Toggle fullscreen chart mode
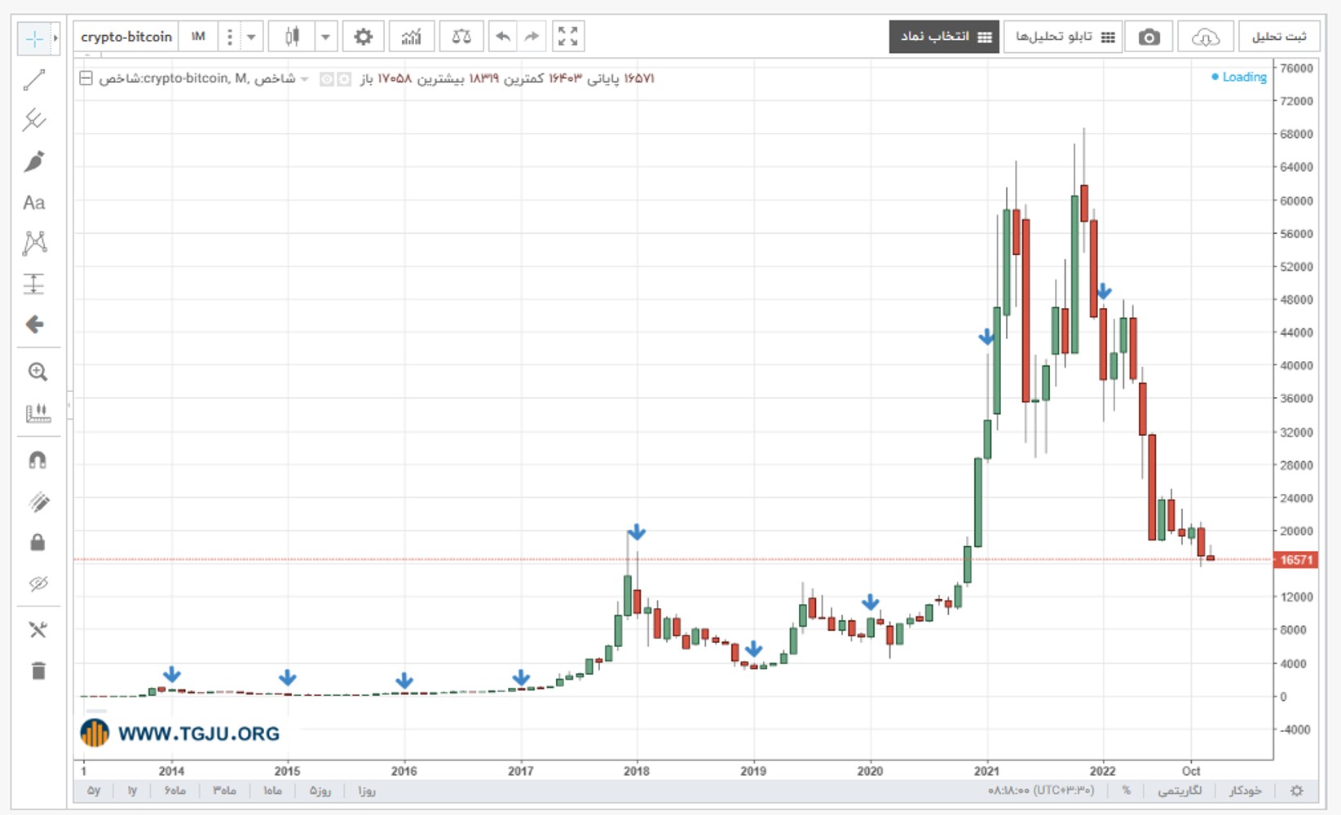Image resolution: width=1341 pixels, height=815 pixels. click(x=568, y=37)
